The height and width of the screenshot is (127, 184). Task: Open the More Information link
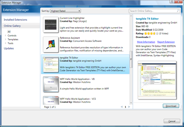coord(145,42)
